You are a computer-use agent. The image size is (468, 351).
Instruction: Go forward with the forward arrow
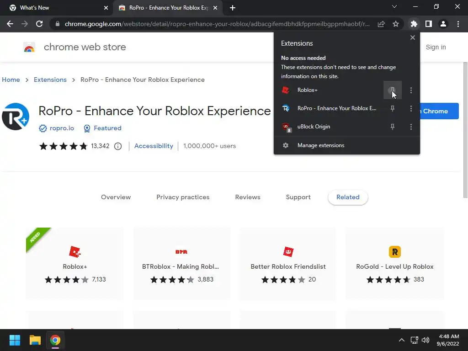click(25, 24)
